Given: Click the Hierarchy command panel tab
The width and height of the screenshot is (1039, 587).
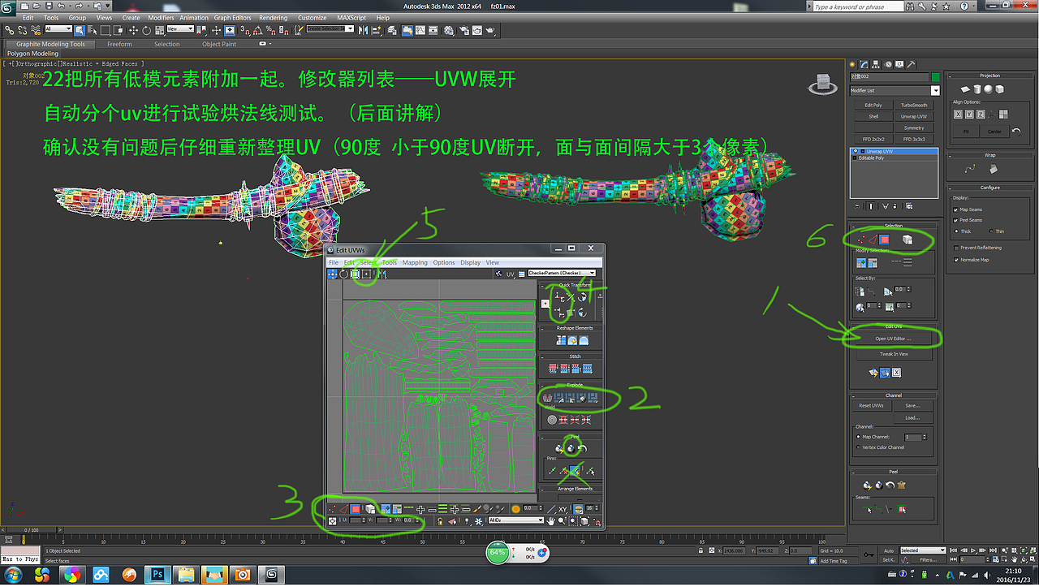Looking at the screenshot, I should coord(875,63).
